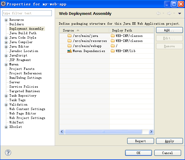Click the Add... button
Image resolution: width=185 pixels, height=160 pixels.
(x=170, y=30)
